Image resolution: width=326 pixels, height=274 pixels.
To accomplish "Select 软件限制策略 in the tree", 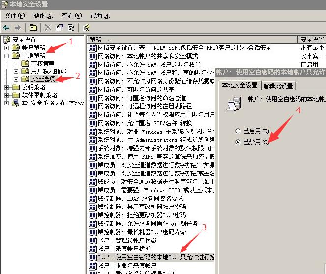I will click(39, 95).
